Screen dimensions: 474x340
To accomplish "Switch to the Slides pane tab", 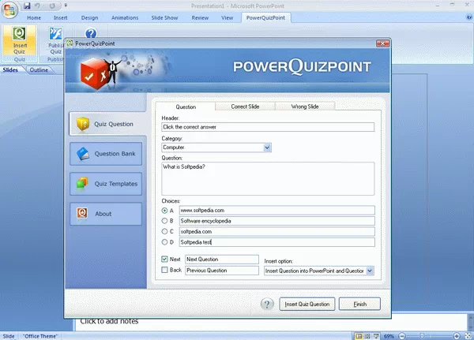I will 10,69.
